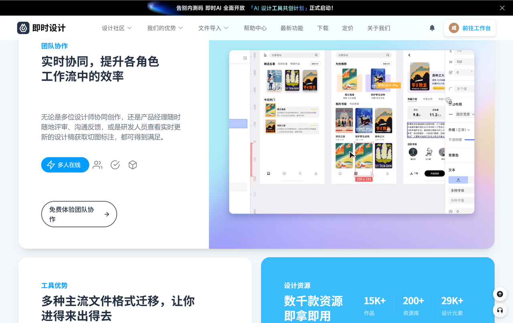
Task: Select the check-circle icon in the feature row
Action: [115, 165]
